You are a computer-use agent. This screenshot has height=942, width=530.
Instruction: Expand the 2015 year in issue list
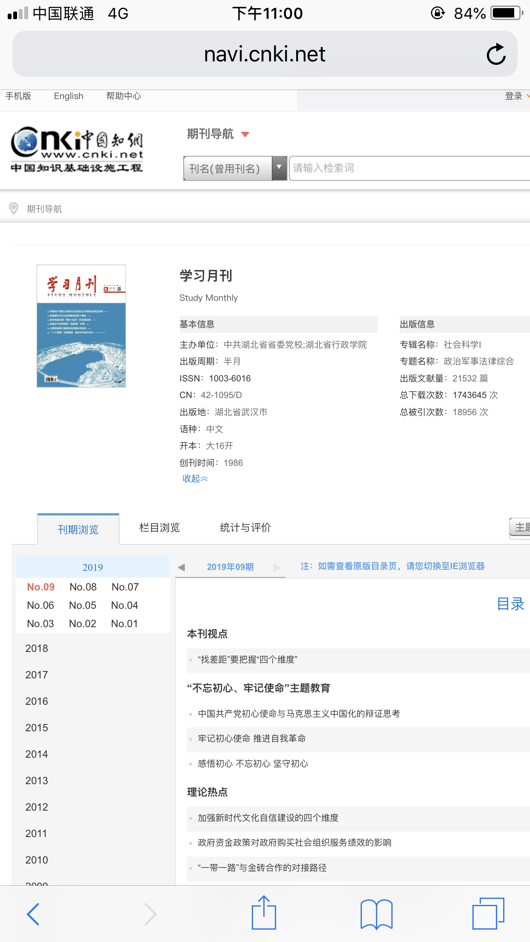click(37, 728)
